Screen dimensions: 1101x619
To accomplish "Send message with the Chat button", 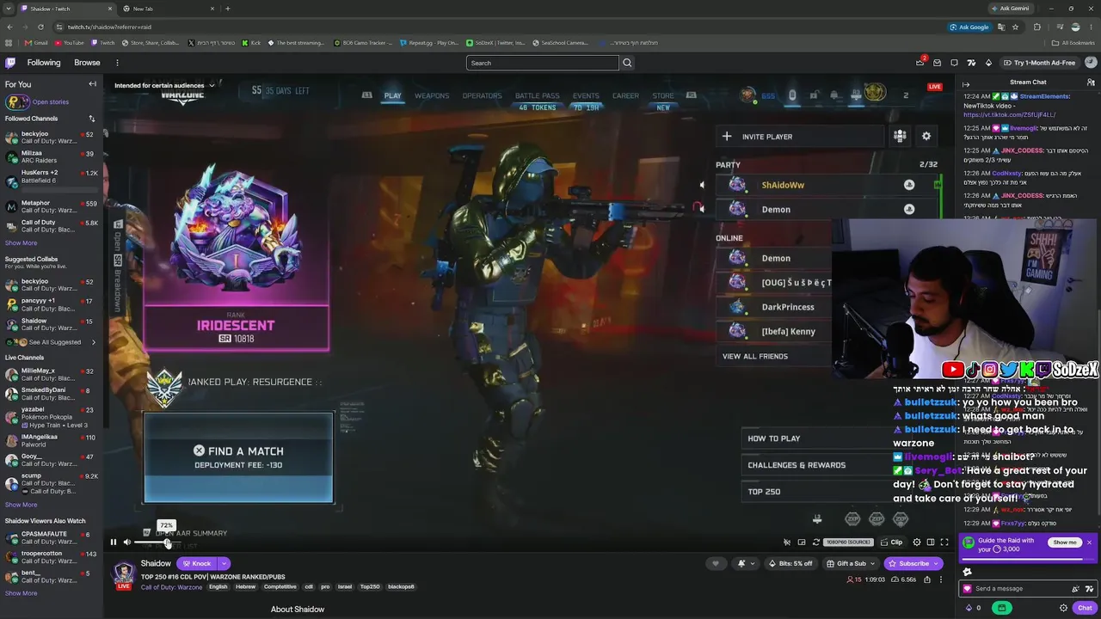I will (x=1085, y=608).
